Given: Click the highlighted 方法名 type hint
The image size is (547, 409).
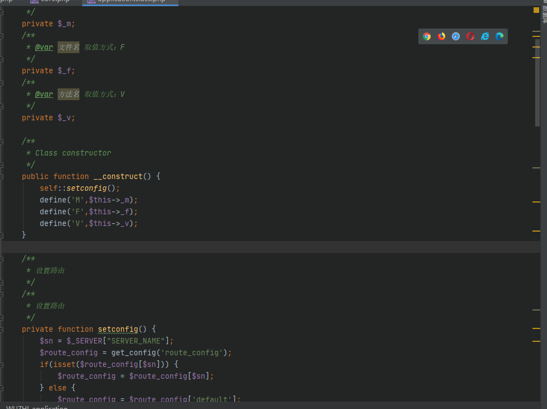Looking at the screenshot, I should [x=68, y=94].
